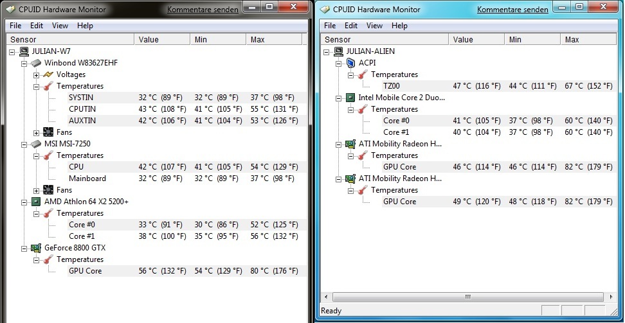Select the Mainboard temperature row
625x323 pixels.
pos(187,179)
